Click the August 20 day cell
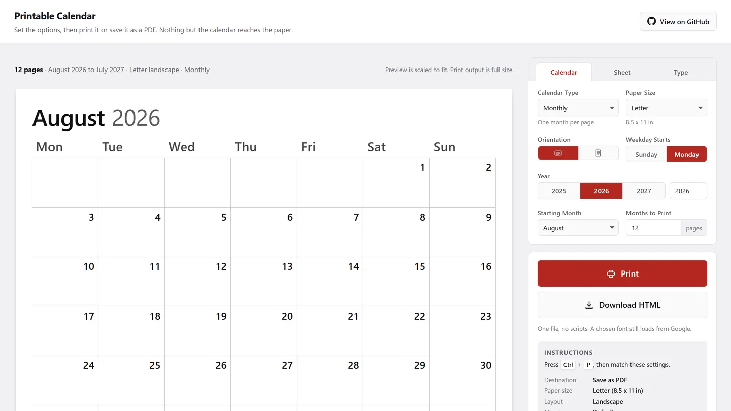Viewport: 731px width, 411px height. (x=264, y=331)
